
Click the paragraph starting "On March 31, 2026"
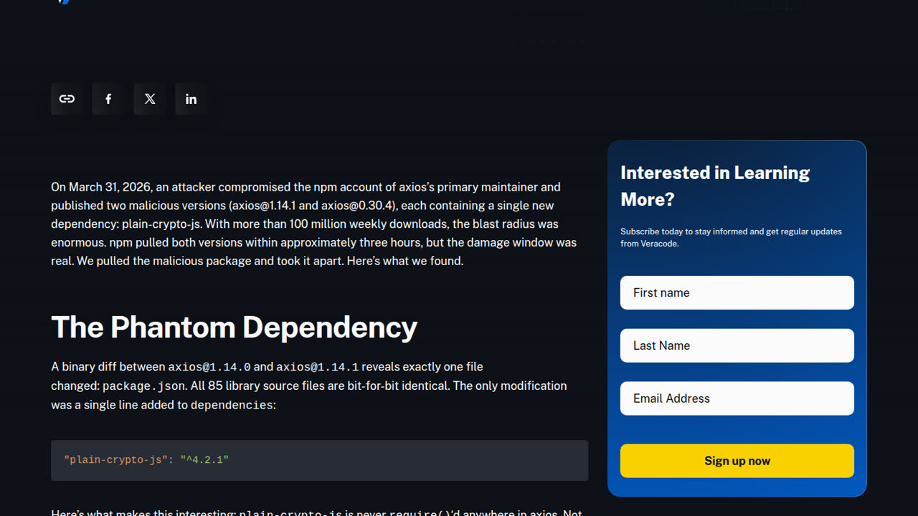click(314, 224)
